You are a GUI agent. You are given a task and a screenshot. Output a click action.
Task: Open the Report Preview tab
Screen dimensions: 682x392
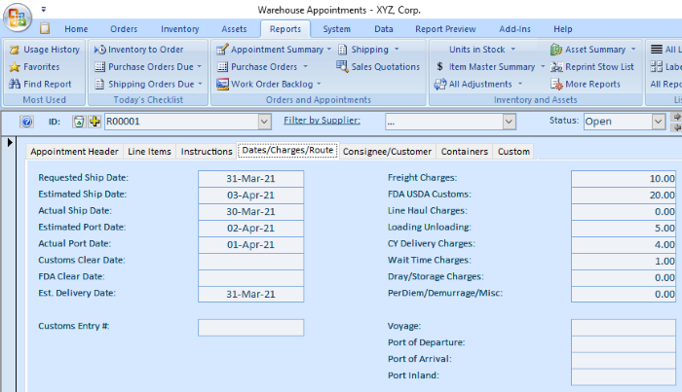pos(445,29)
